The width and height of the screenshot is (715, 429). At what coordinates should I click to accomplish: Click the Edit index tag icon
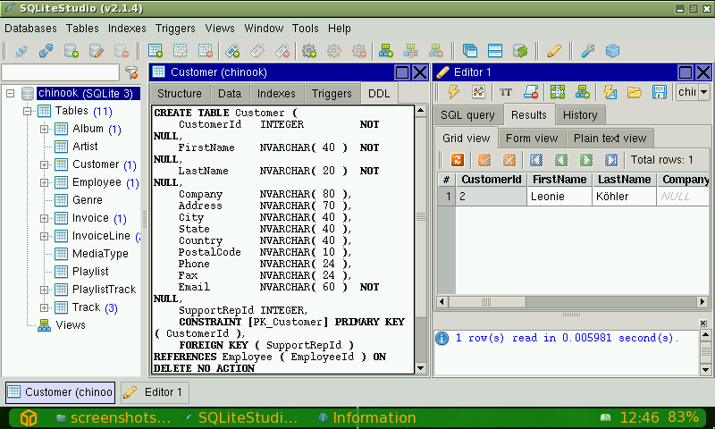pyautogui.click(x=257, y=51)
